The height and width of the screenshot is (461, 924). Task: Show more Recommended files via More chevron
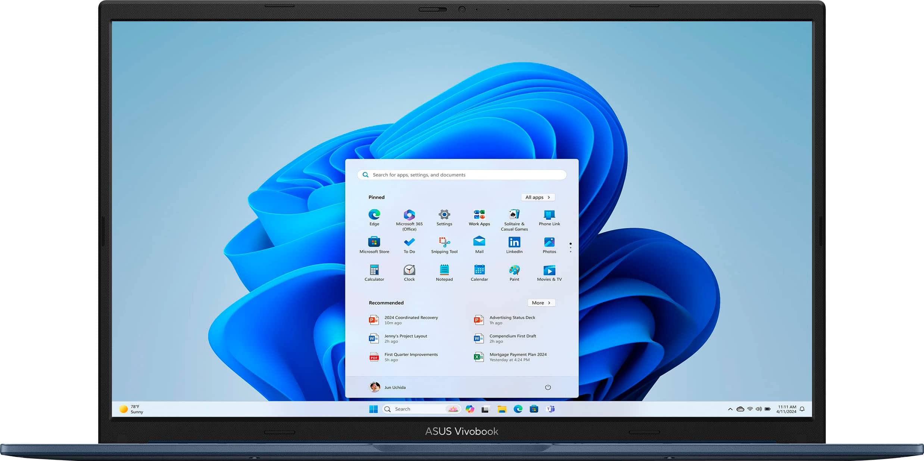(541, 302)
